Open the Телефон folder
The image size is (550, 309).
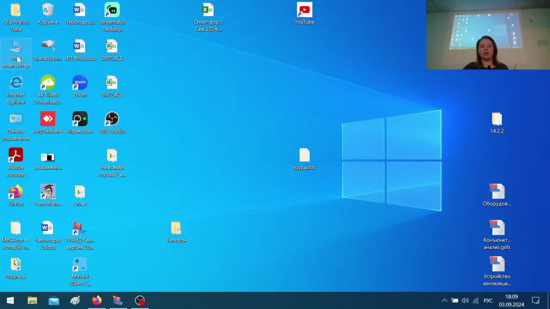[x=176, y=233]
